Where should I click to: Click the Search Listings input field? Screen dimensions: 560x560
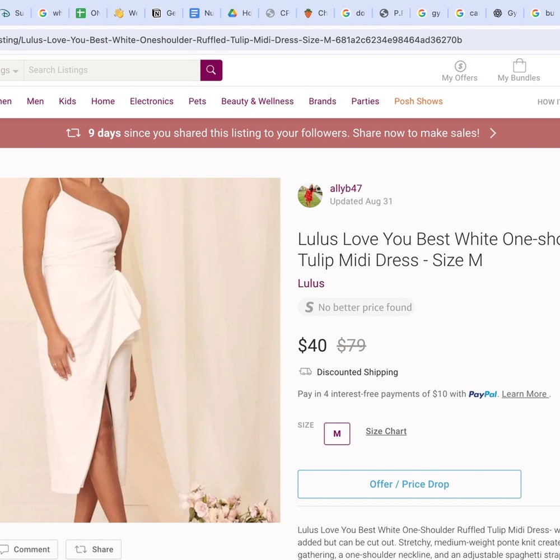pos(112,70)
